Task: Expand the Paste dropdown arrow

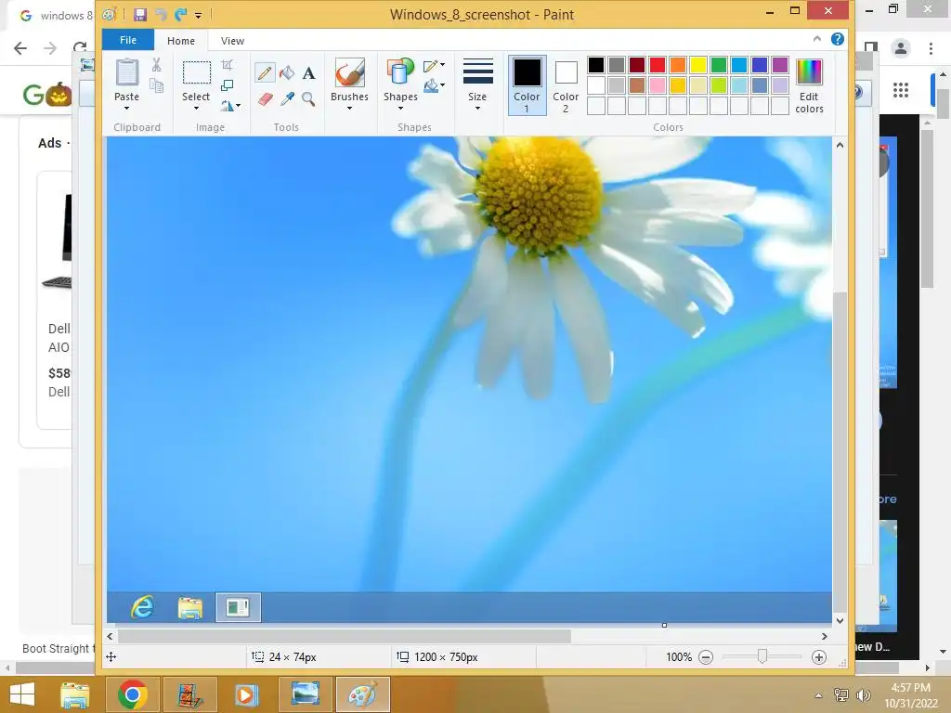Action: (x=126, y=109)
